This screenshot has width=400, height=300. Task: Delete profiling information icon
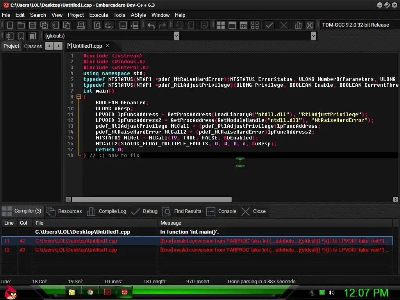309,25
